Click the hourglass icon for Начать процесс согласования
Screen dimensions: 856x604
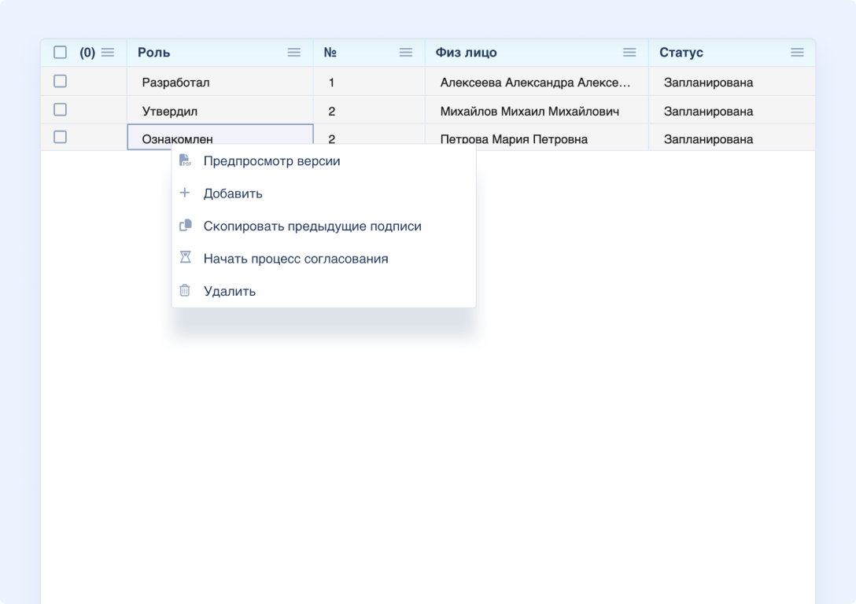point(186,258)
